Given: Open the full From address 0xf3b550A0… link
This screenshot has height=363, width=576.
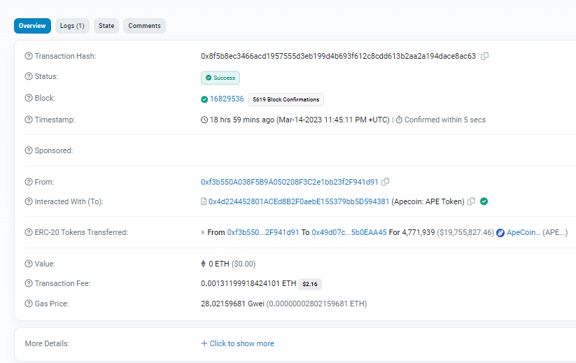Looking at the screenshot, I should coord(290,182).
